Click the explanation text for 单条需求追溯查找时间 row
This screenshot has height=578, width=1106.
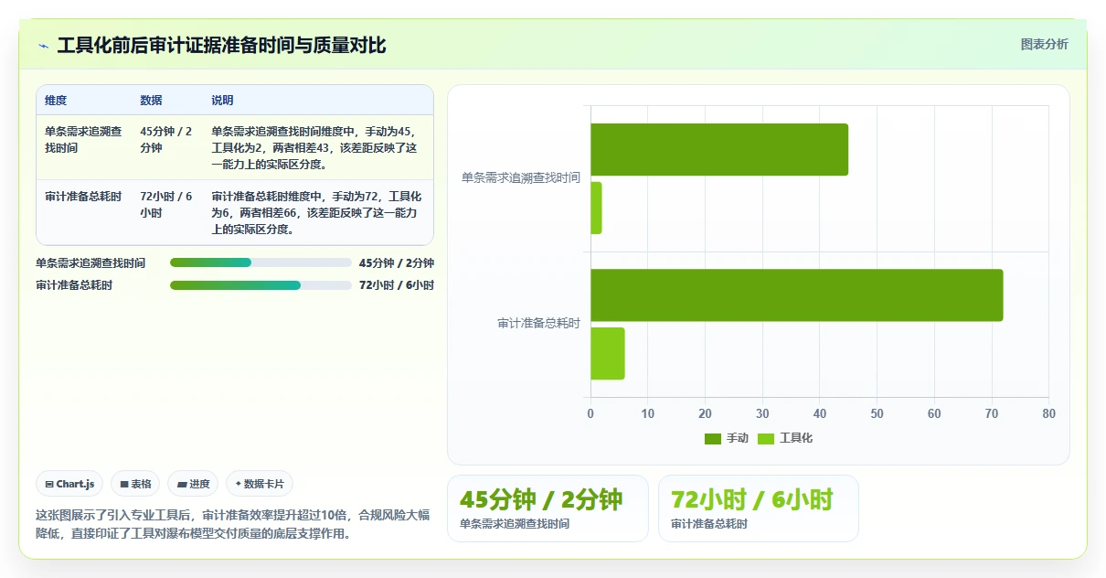[315, 148]
